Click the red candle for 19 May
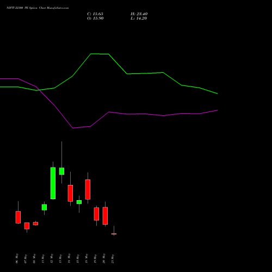 [96, 214]
